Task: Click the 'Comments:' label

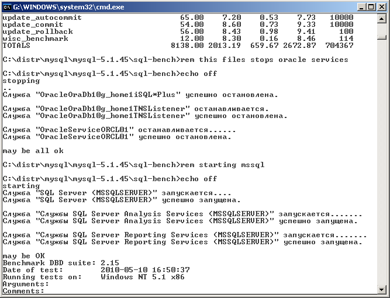Action: [23, 291]
